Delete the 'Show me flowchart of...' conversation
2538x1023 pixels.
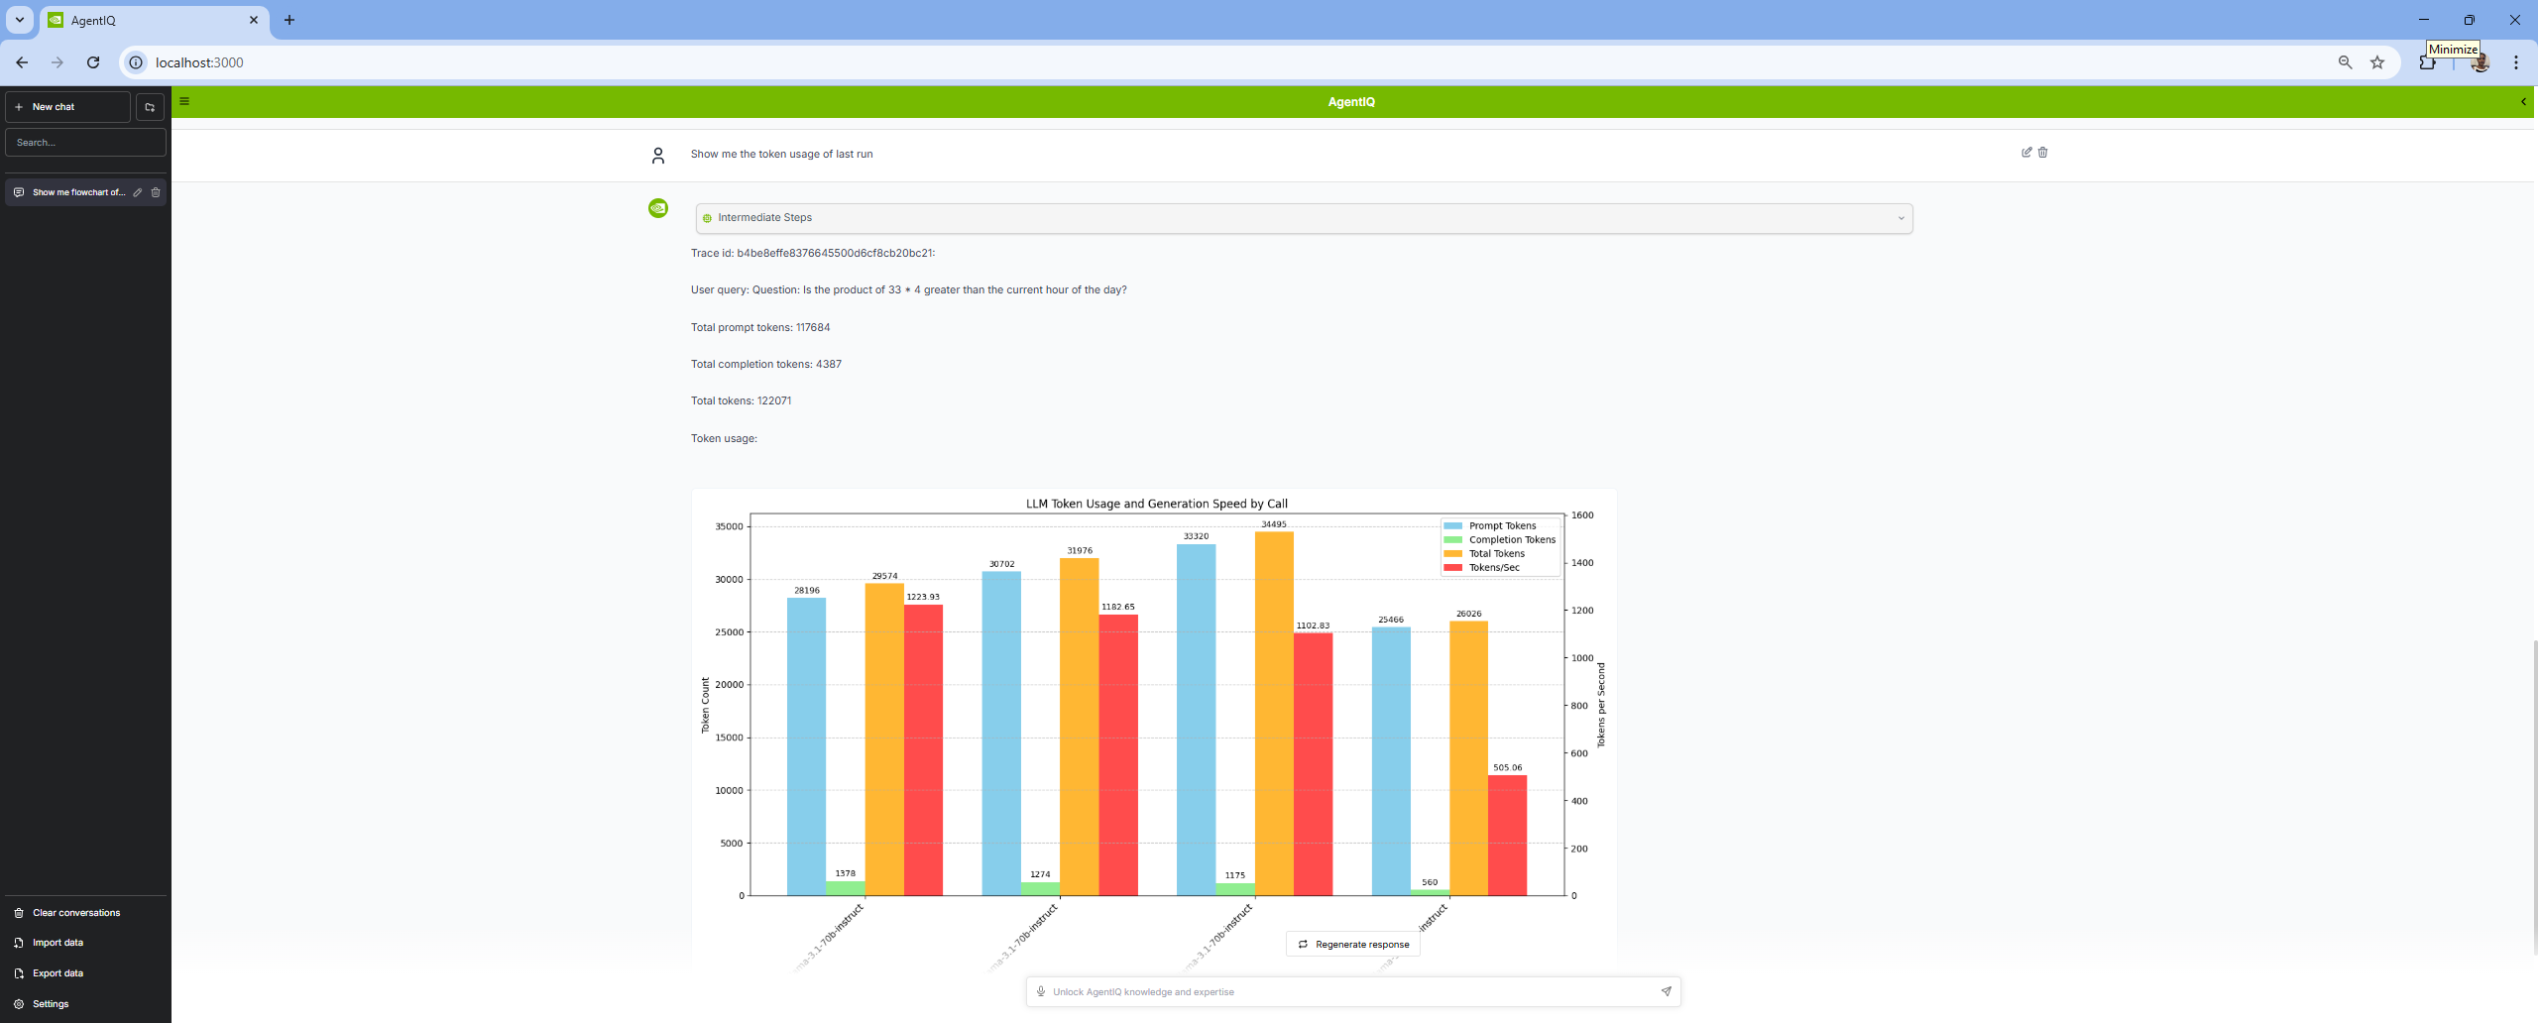(156, 192)
